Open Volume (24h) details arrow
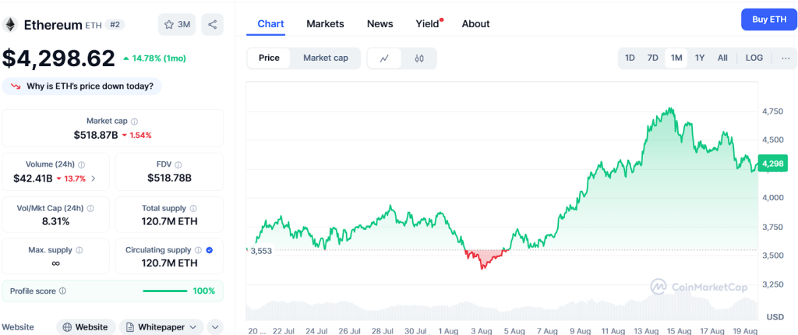The height and width of the screenshot is (335, 798). pyautogui.click(x=93, y=178)
